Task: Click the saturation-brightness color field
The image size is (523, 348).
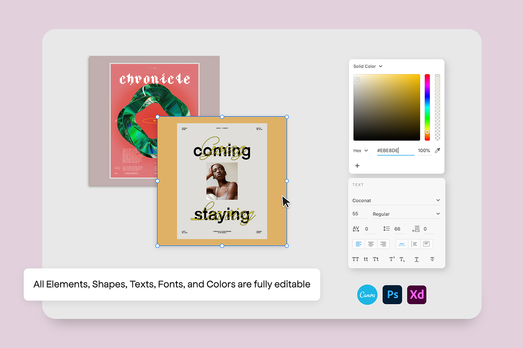Action: click(x=387, y=107)
